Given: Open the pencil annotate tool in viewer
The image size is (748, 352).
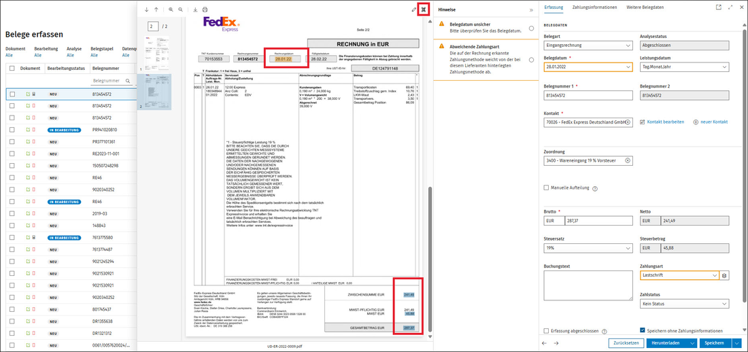Looking at the screenshot, I should [413, 10].
